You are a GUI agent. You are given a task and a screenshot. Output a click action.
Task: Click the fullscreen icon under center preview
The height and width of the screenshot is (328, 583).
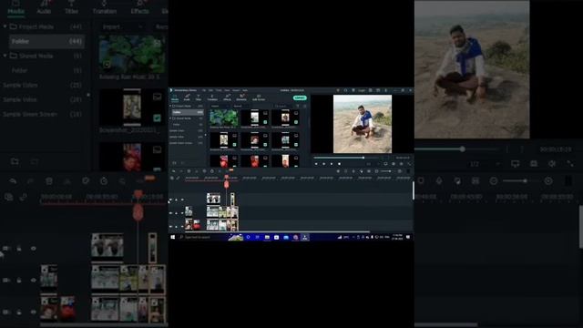tap(409, 164)
